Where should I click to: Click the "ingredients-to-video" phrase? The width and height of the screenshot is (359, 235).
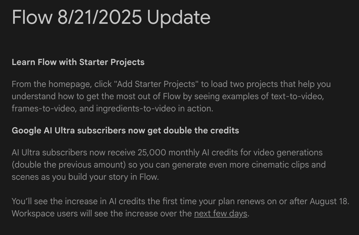[x=136, y=108]
